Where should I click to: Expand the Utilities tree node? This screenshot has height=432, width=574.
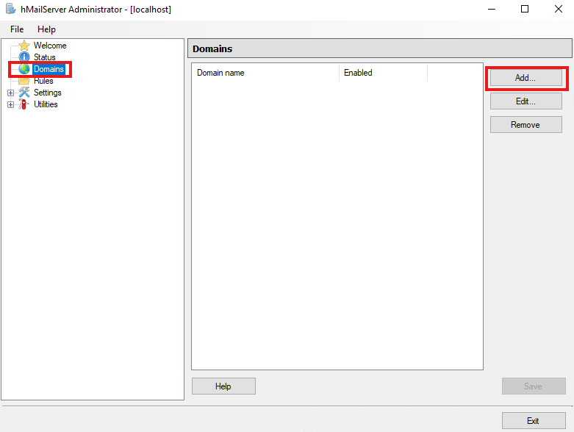tap(10, 104)
